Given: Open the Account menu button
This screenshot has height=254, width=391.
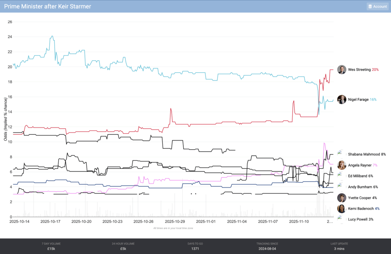Looking at the screenshot, I should [x=377, y=6].
